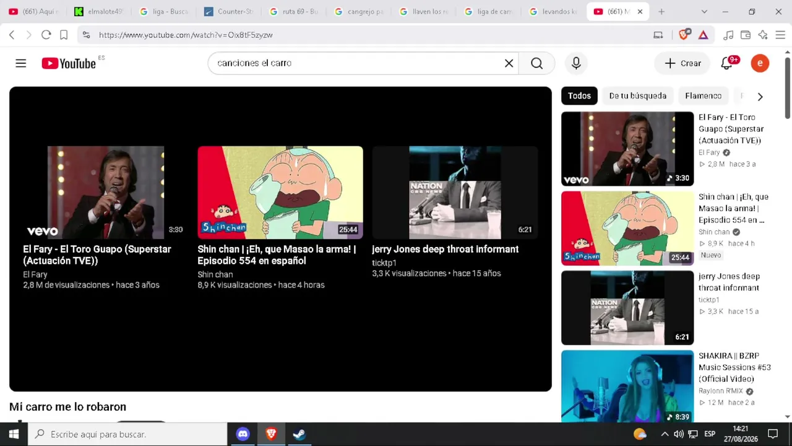Close the active YouTube tab
This screenshot has height=446, width=792.
pos(640,12)
